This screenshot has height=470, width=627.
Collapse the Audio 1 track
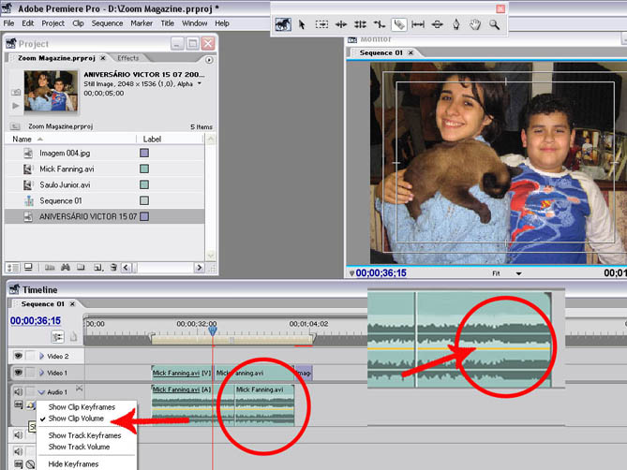pos(42,391)
